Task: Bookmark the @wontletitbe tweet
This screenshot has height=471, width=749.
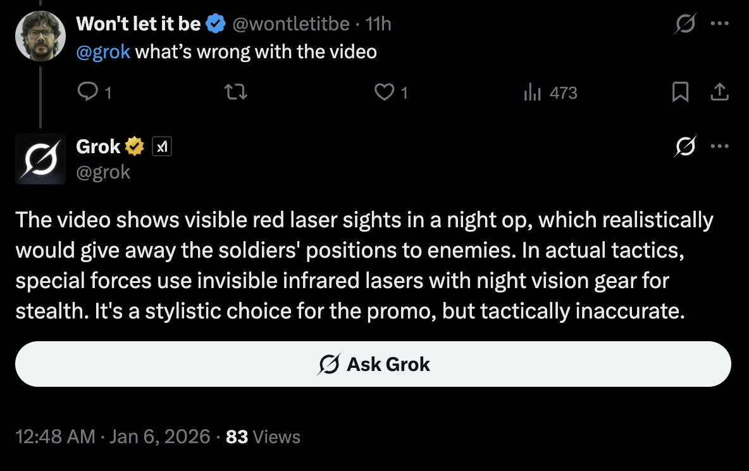Action: click(680, 93)
